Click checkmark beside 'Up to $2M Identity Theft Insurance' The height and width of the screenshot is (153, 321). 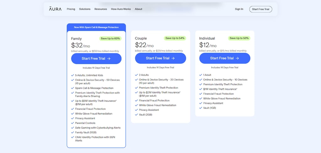136,92
